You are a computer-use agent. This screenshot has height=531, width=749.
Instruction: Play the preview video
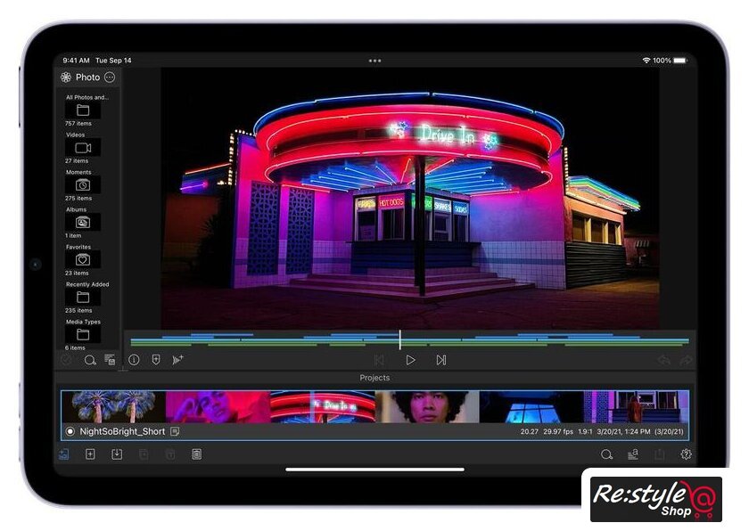tap(410, 360)
